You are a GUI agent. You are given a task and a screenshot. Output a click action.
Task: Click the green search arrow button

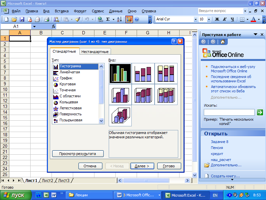pos(260,112)
